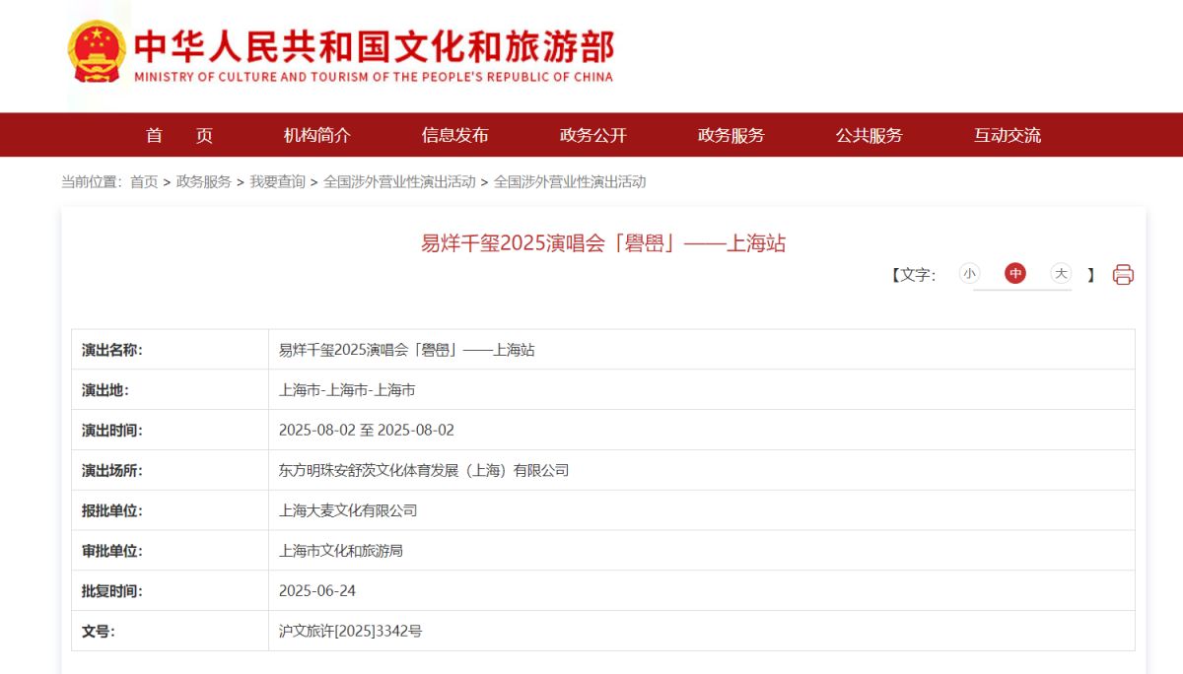Click the red printer icon
The height and width of the screenshot is (674, 1183).
coord(1123,275)
